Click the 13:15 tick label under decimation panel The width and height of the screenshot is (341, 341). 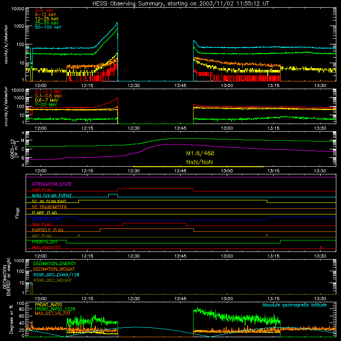click(273, 299)
